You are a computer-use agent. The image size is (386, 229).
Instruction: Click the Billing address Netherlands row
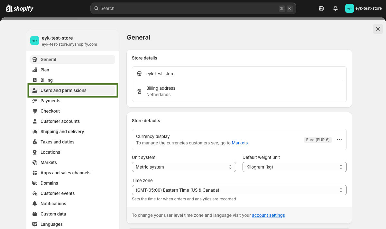(239, 91)
